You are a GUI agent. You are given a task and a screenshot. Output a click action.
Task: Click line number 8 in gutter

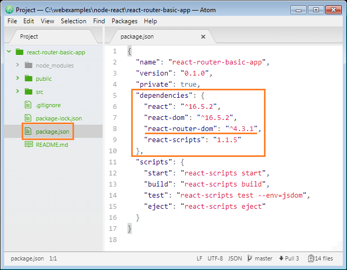pos(115,128)
